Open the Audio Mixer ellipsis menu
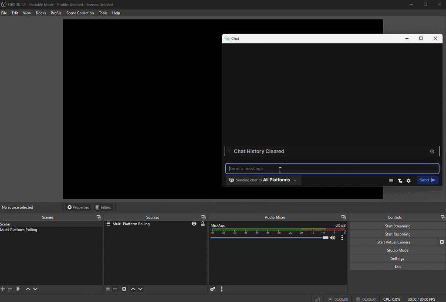 point(221,289)
